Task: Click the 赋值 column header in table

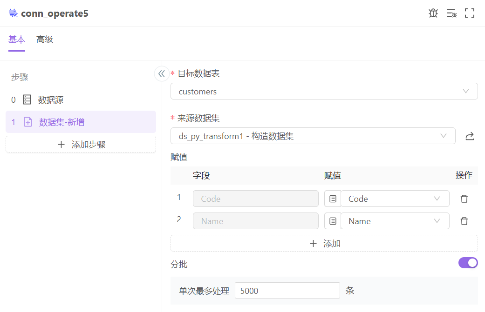Action: (x=333, y=176)
